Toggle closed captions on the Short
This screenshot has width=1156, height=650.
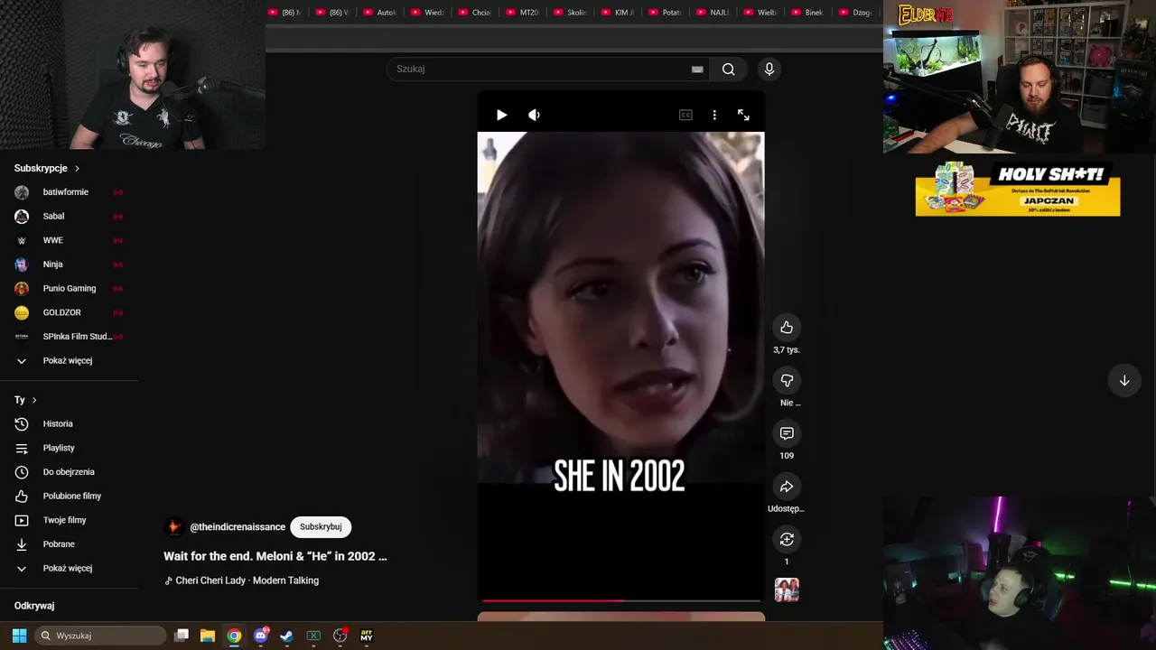pyautogui.click(x=685, y=115)
